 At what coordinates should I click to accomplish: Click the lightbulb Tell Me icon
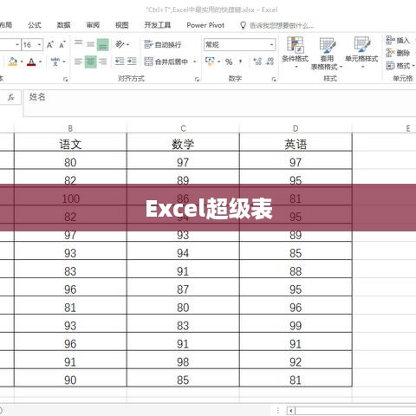click(x=243, y=25)
